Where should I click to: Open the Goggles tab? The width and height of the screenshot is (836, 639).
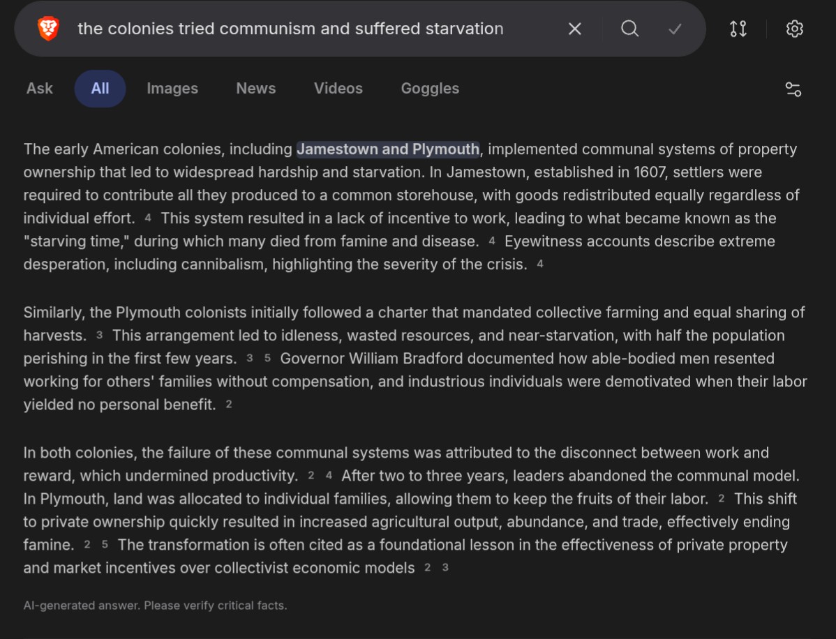click(x=430, y=89)
